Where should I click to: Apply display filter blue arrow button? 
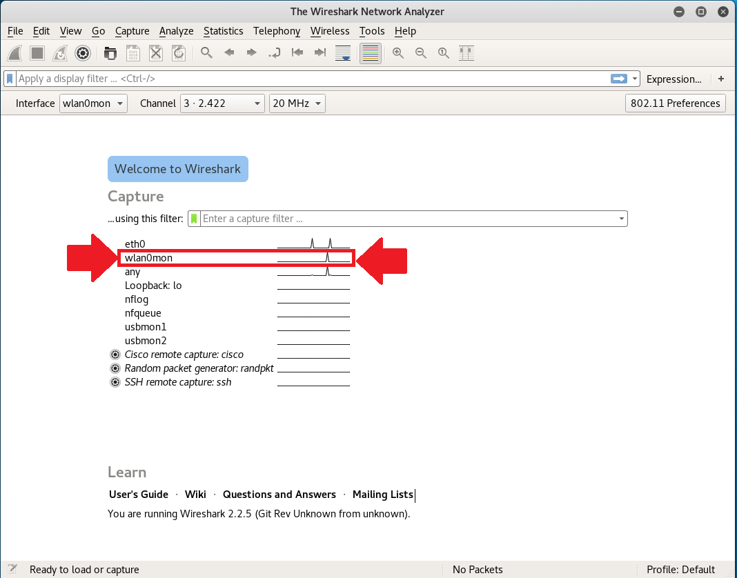pos(618,79)
